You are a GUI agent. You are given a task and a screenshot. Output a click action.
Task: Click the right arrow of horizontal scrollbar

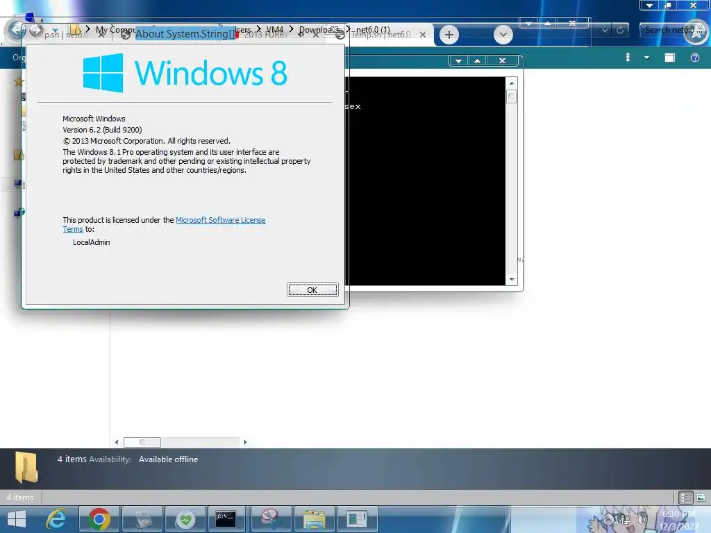pos(245,442)
